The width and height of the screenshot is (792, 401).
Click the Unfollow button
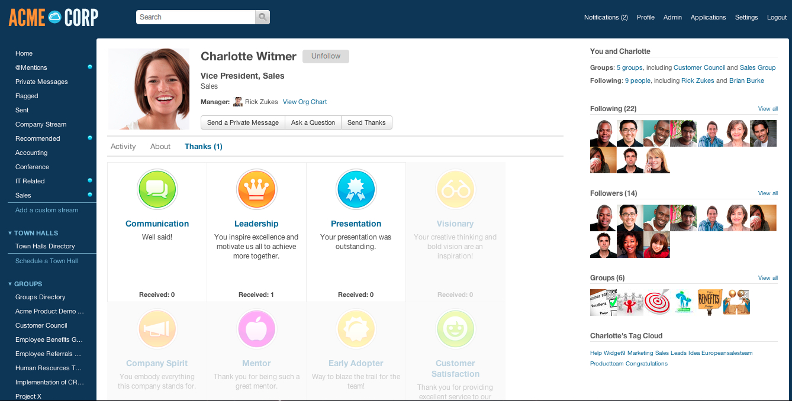pyautogui.click(x=326, y=56)
